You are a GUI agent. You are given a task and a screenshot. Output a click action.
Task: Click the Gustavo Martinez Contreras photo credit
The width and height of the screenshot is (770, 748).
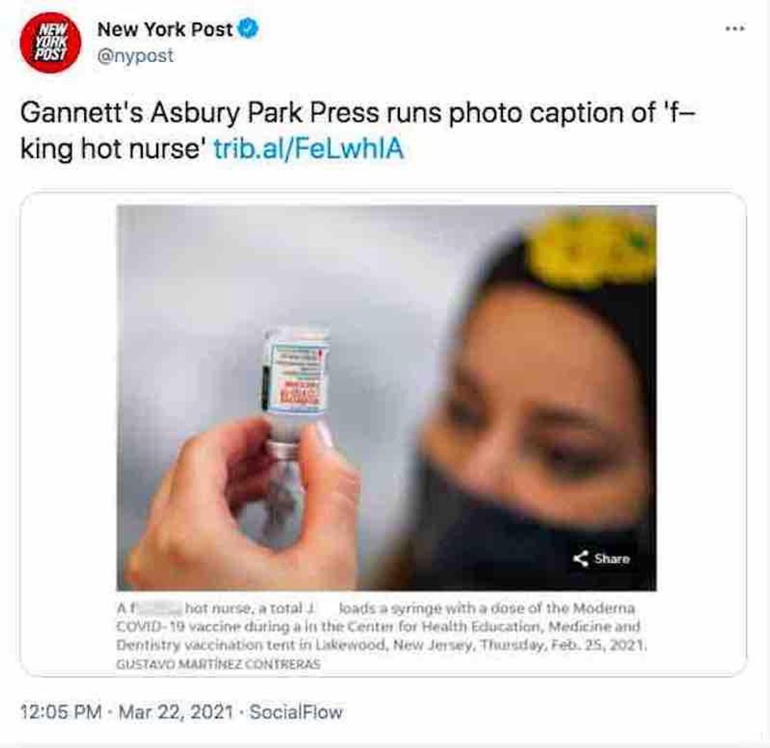[x=218, y=665]
